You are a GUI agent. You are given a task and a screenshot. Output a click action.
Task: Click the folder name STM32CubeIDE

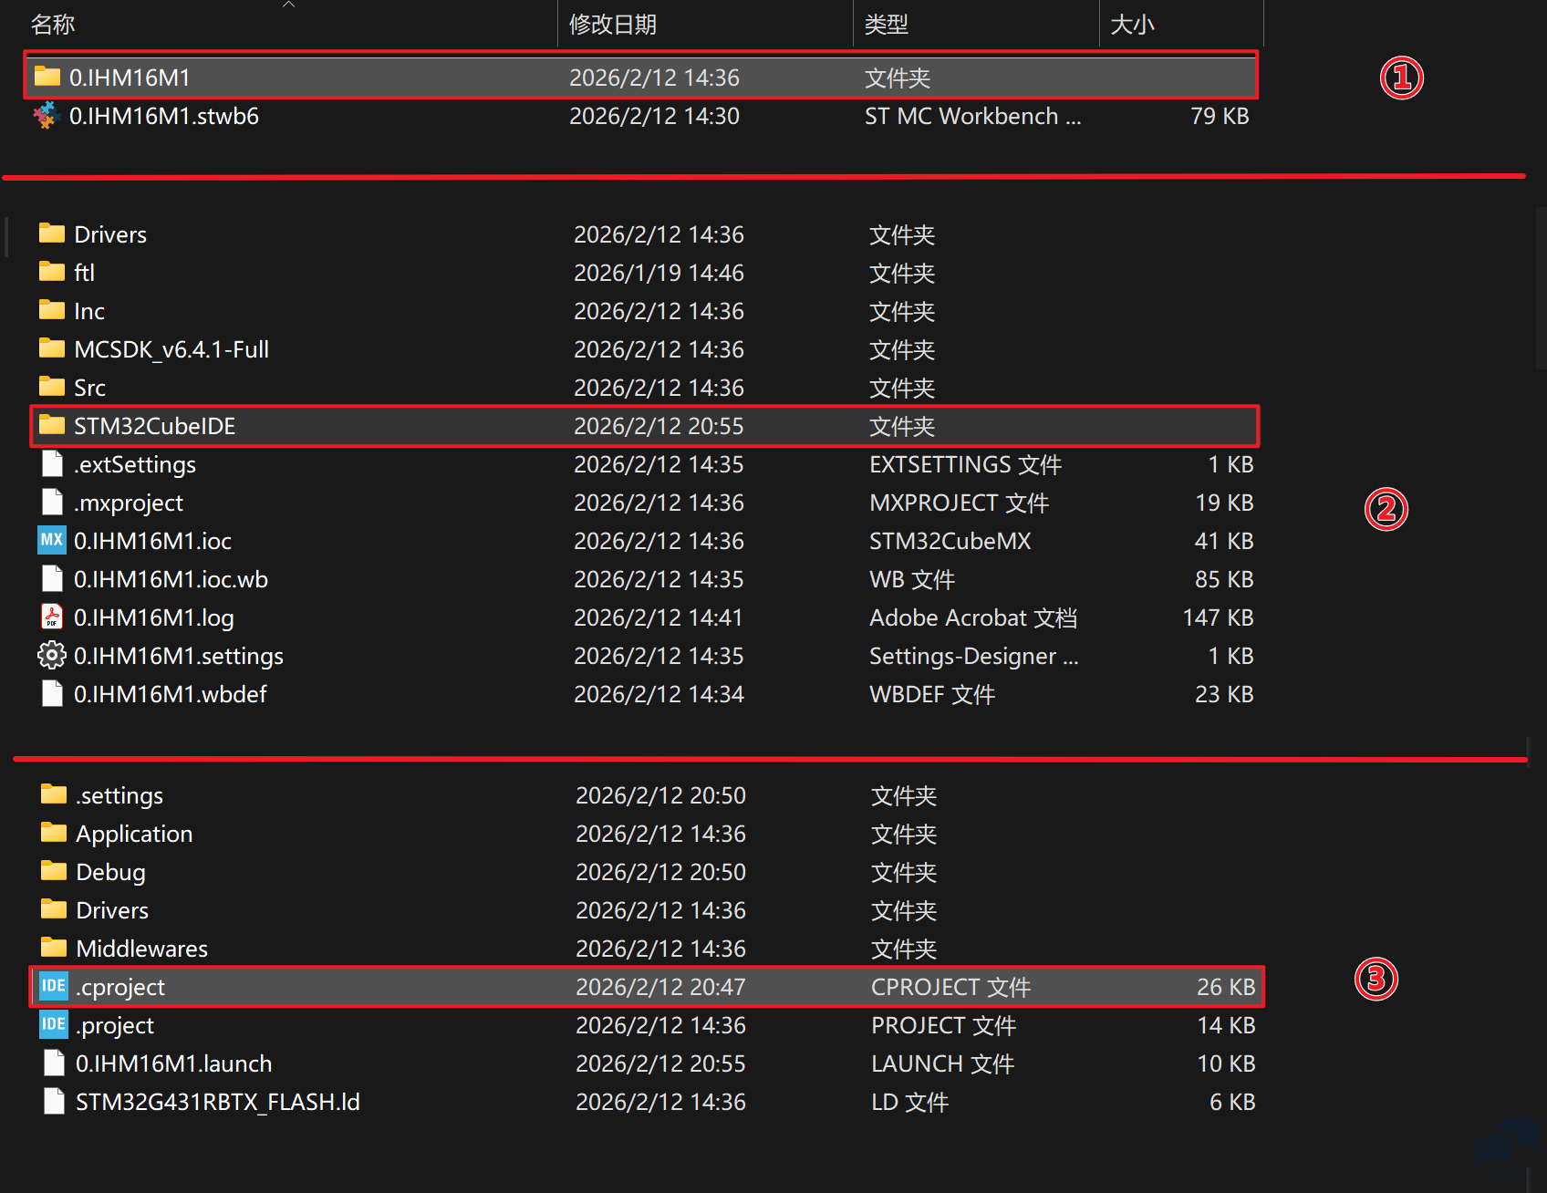155,426
